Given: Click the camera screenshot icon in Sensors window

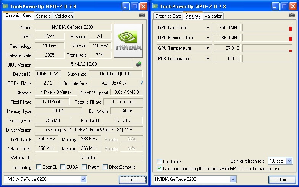Looking at the screenshot, I should point(292,15).
